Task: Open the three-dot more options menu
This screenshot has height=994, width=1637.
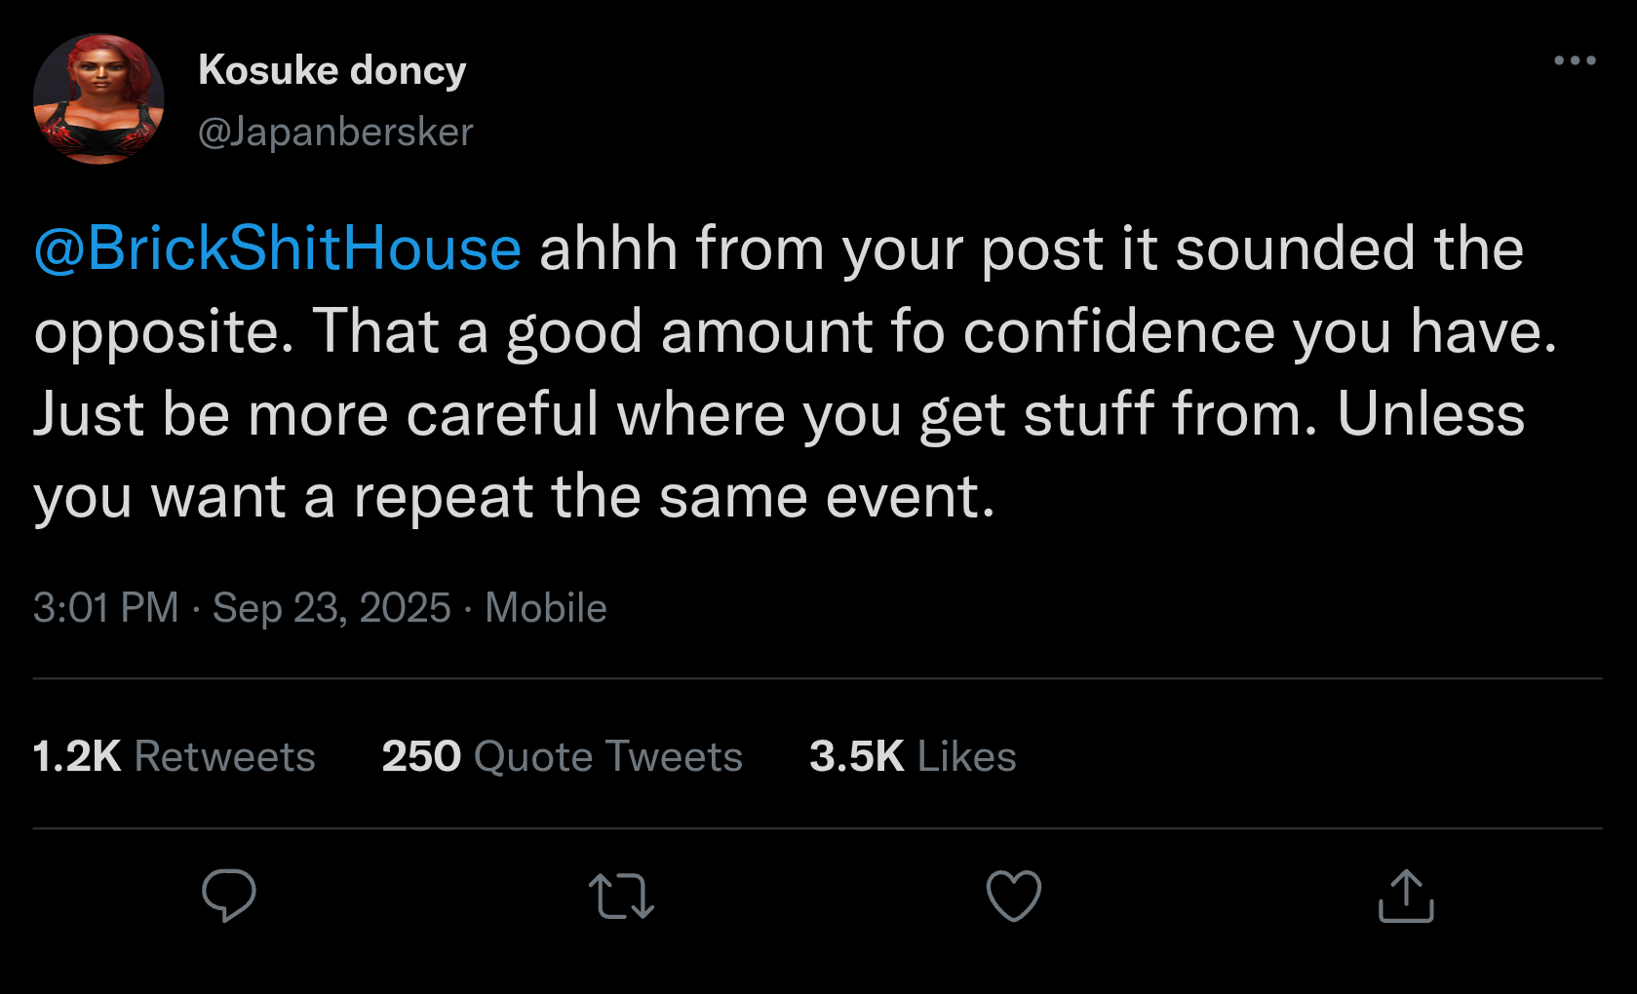Action: point(1575,60)
